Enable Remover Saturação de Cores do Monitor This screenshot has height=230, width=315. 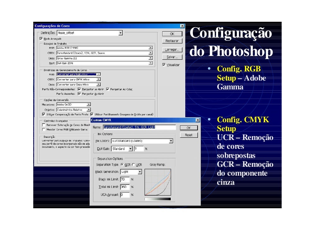tap(44, 125)
